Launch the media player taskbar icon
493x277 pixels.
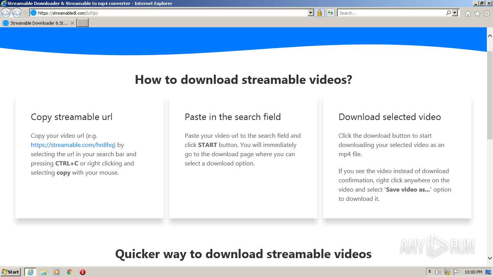(57, 272)
